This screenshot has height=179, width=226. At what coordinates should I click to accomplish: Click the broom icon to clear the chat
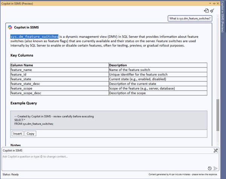pyautogui.click(x=212, y=11)
